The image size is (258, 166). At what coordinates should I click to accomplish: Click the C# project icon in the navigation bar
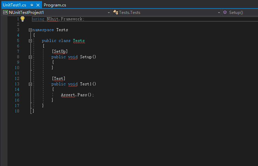click(x=5, y=13)
